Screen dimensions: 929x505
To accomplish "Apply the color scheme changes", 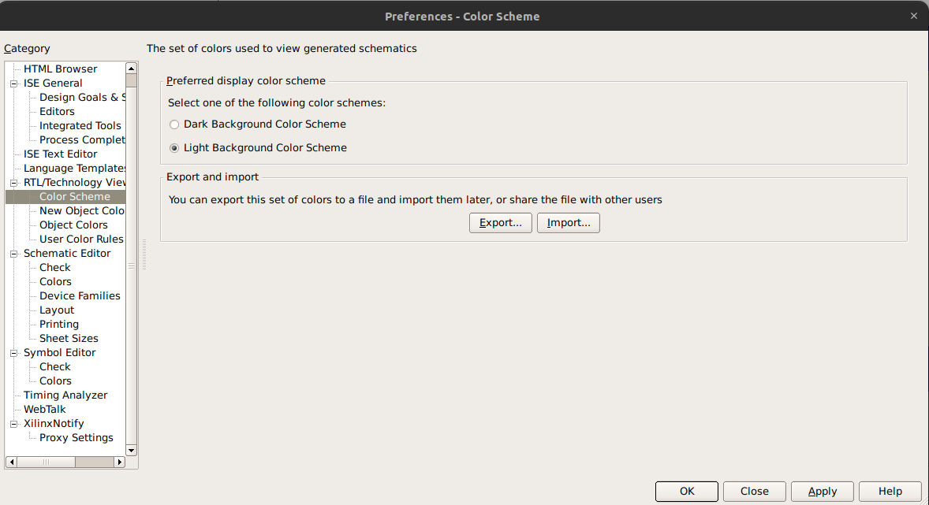I will (823, 492).
